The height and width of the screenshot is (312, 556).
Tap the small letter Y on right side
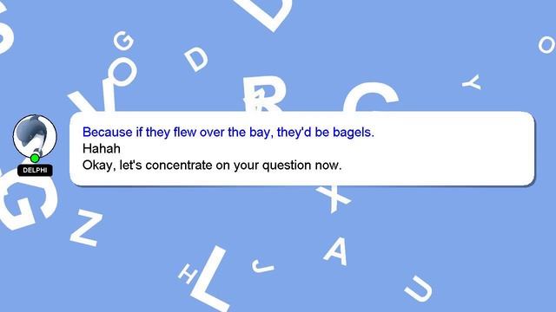coord(472,82)
